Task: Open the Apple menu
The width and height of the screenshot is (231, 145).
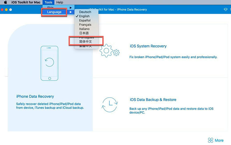Action: coord(5,2)
